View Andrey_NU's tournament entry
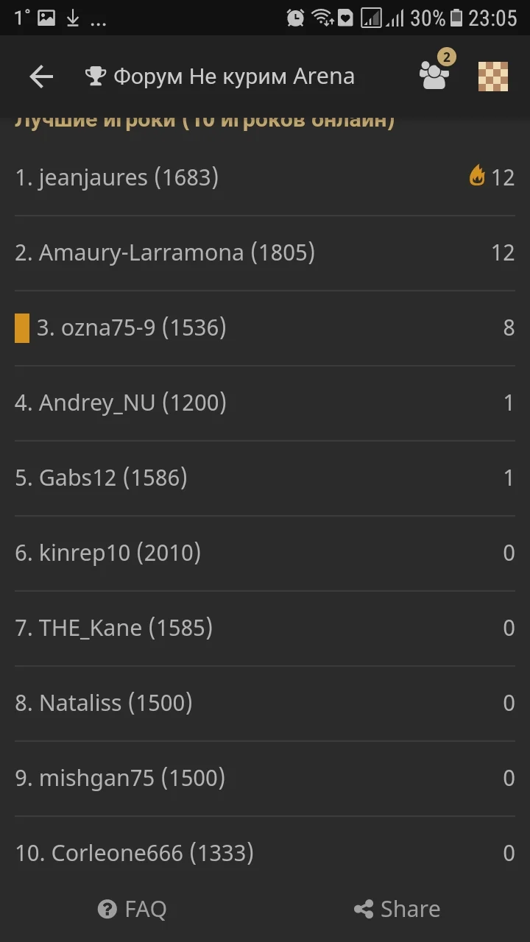Image resolution: width=530 pixels, height=942 pixels. point(121,403)
